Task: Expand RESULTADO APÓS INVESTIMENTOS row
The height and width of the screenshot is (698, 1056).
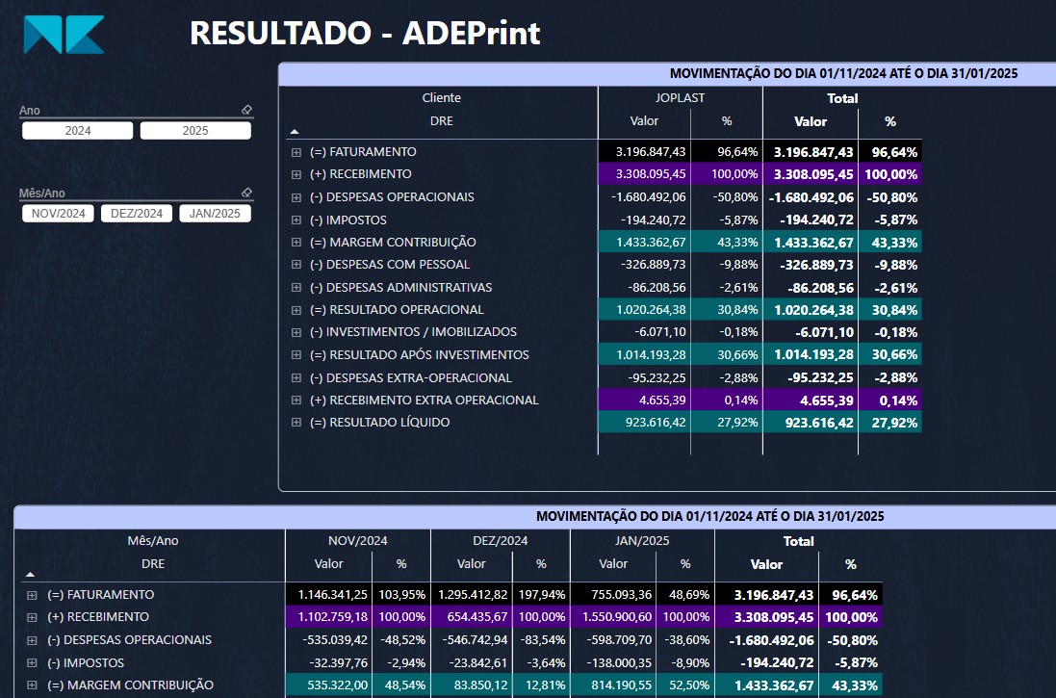Action: (x=296, y=355)
